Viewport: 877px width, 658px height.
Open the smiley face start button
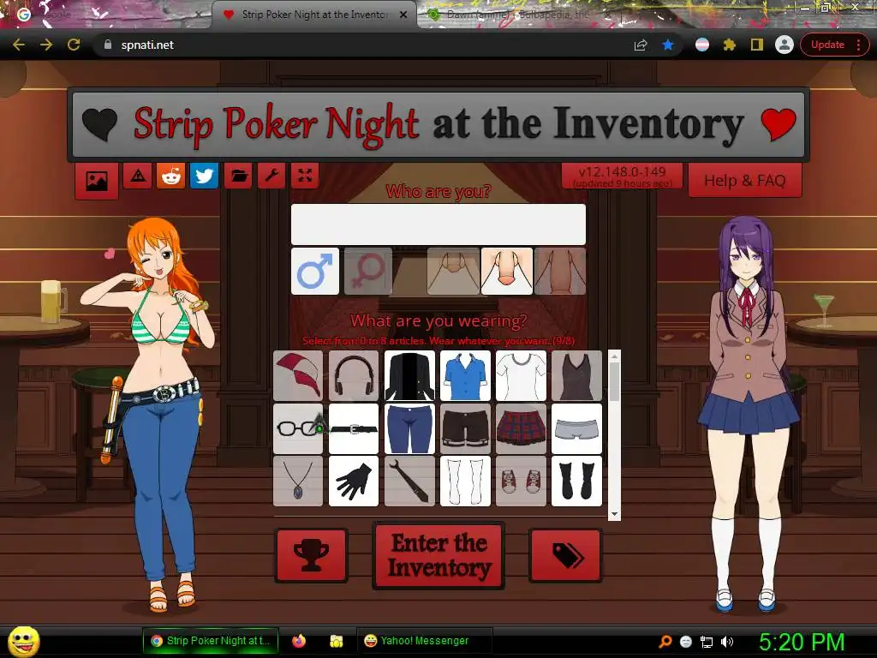(x=23, y=641)
